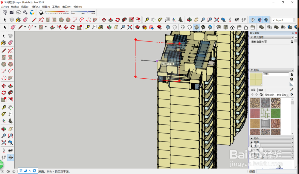Open the Arc tool dropdown arrow
This screenshot has width=299, height=174.
click(x=35, y=27)
